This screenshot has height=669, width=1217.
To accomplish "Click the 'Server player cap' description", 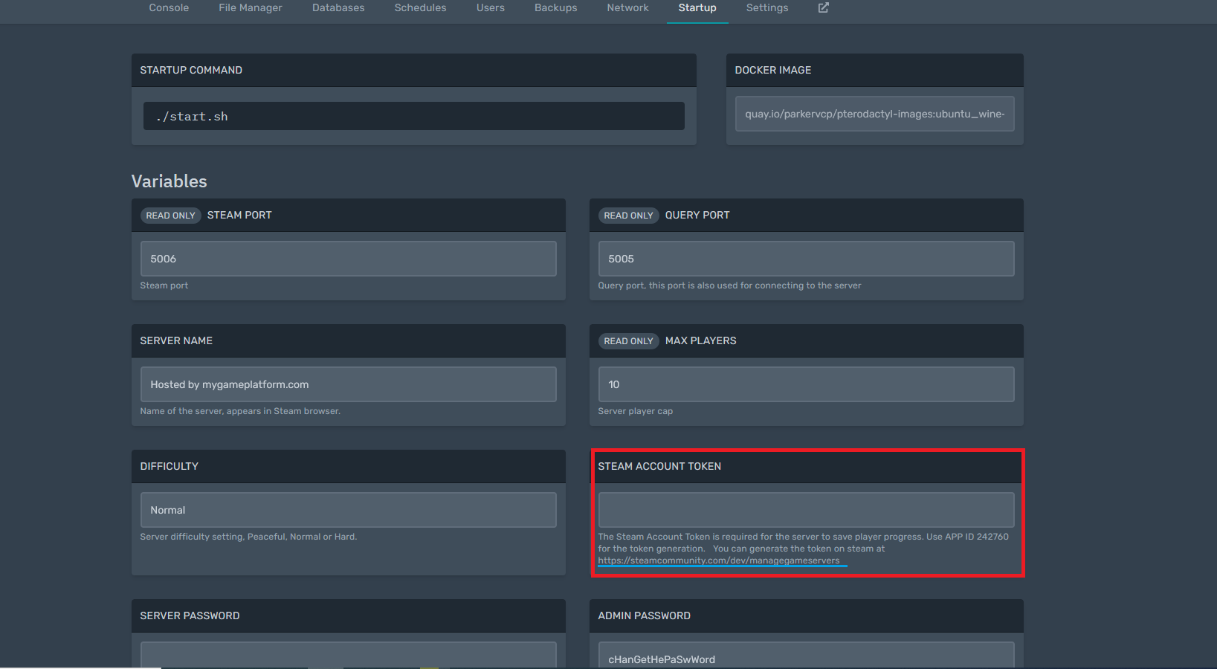I will click(636, 411).
